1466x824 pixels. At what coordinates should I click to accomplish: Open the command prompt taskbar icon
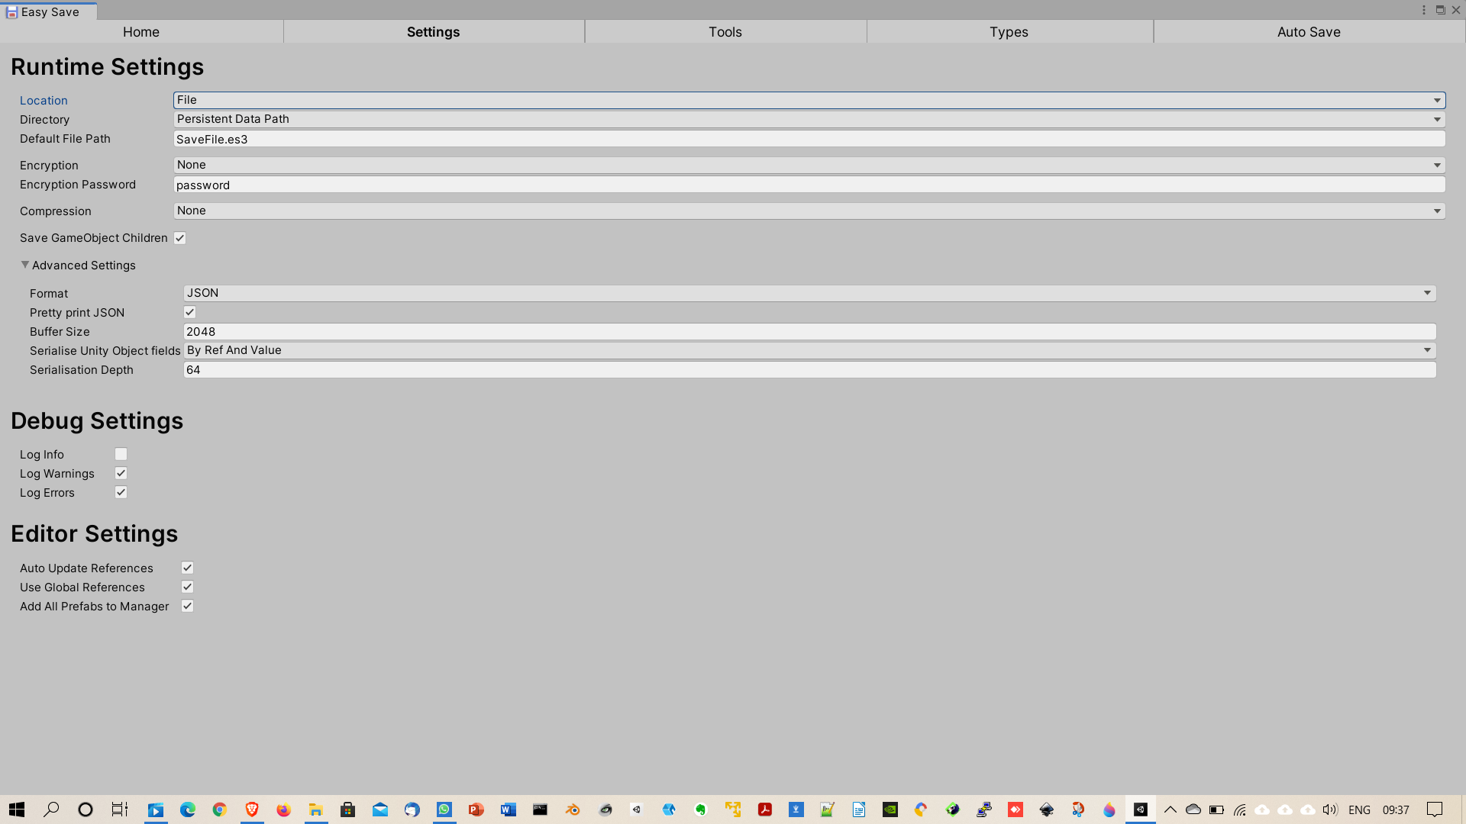tap(541, 810)
